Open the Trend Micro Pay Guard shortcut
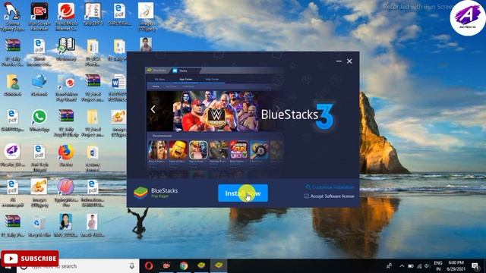 (x=66, y=88)
